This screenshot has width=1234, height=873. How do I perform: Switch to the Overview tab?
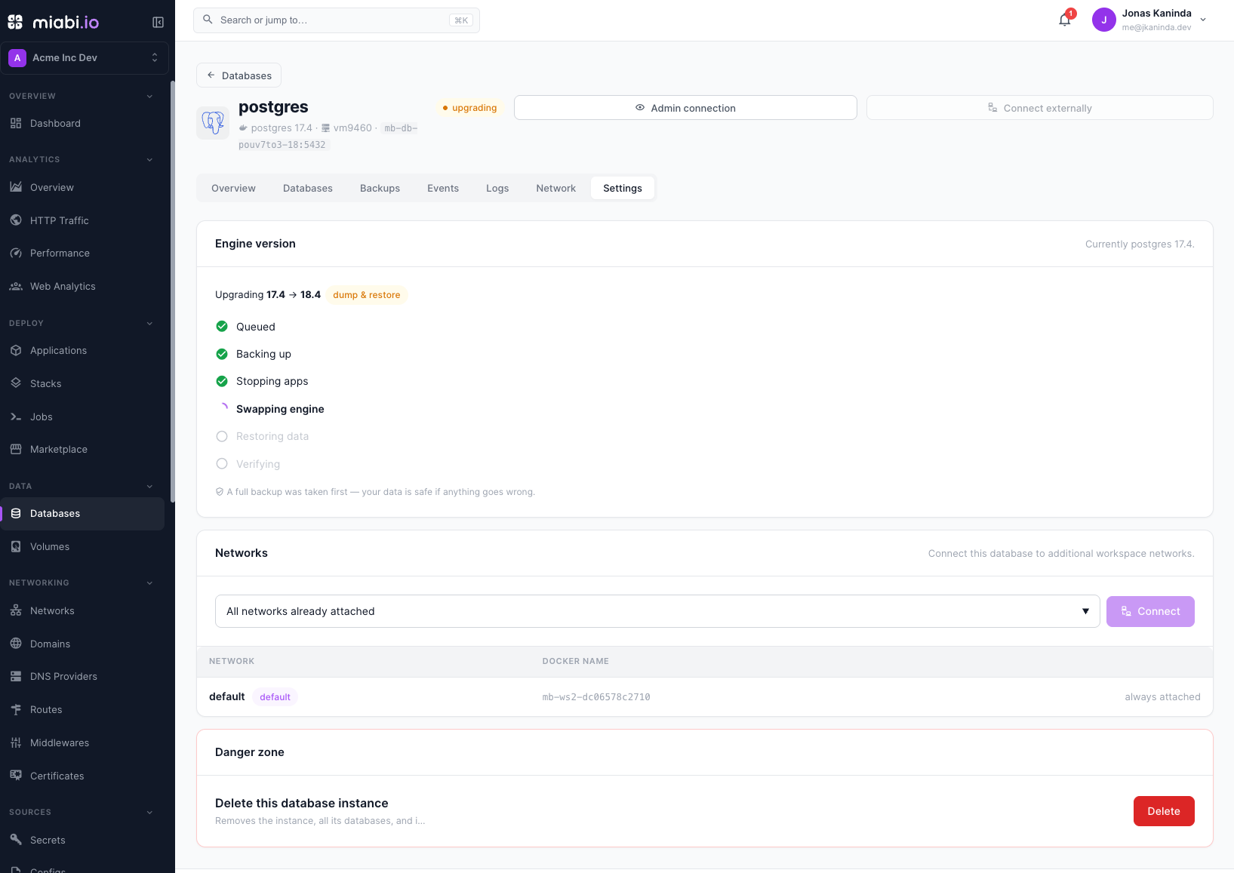pyautogui.click(x=233, y=188)
